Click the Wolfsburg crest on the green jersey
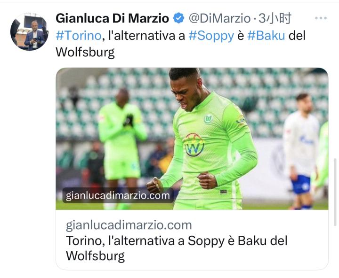The width and height of the screenshot is (339, 278). point(208,119)
